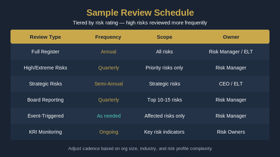Select 'Quarterly' in the Board Reporting row
Screen dimensions: 280x157
pos(108,100)
